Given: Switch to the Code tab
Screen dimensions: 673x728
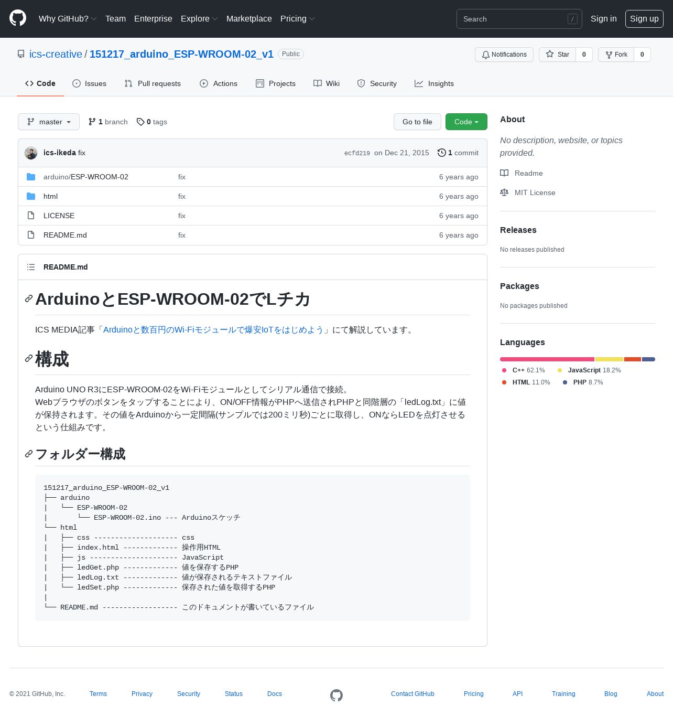Looking at the screenshot, I should click(x=40, y=83).
